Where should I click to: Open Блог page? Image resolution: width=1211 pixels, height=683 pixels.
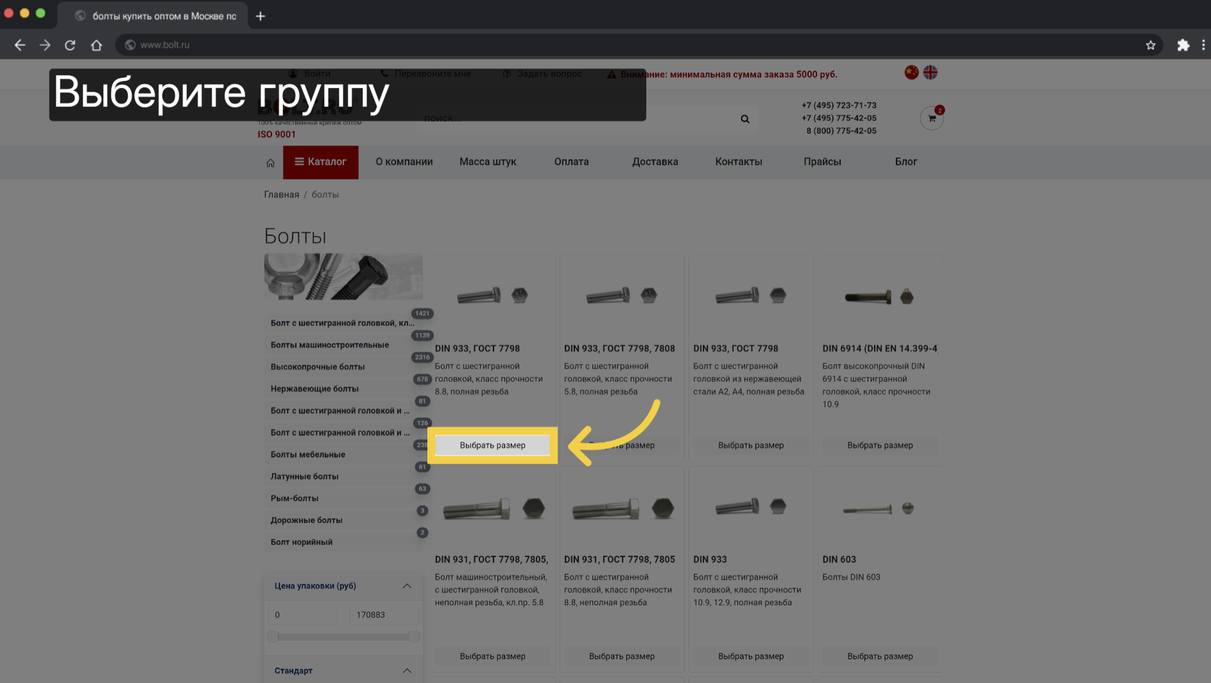pyautogui.click(x=906, y=162)
